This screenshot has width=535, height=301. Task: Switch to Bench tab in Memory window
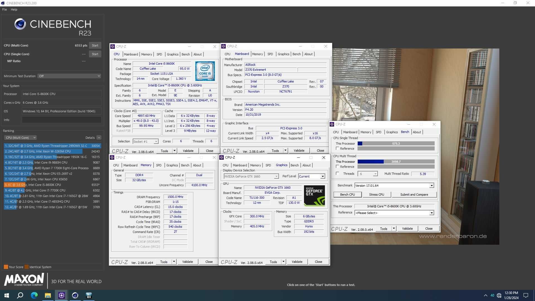[x=185, y=165]
